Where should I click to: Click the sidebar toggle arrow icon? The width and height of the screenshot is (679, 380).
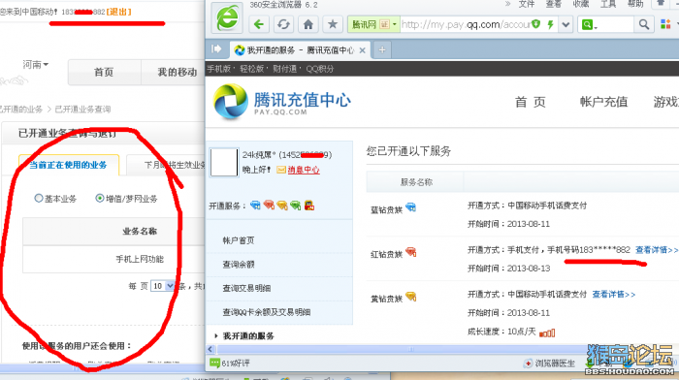point(216,49)
